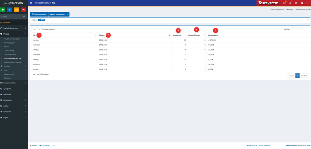Toggle the Aktiv filter badge
Image resolution: width=311 pixels, height=149 pixels.
coord(42,20)
